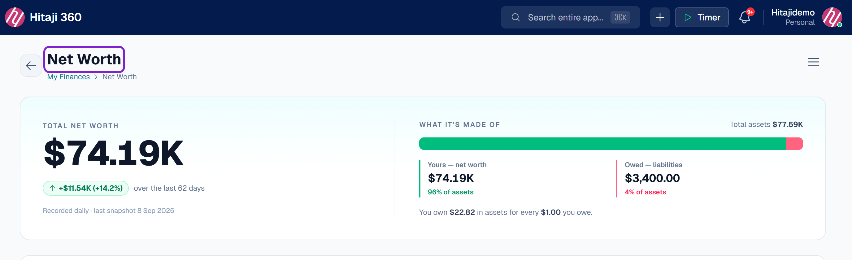Click the plus quick-add button
852x260 pixels.
pyautogui.click(x=659, y=17)
